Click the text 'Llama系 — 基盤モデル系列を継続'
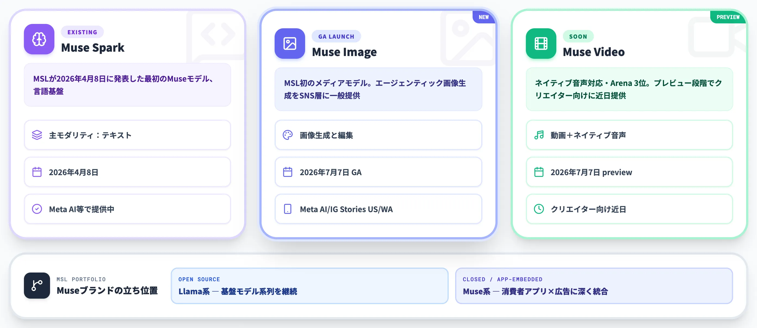 (238, 291)
